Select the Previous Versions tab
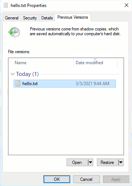The height and width of the screenshot is (186, 132). (x=73, y=17)
